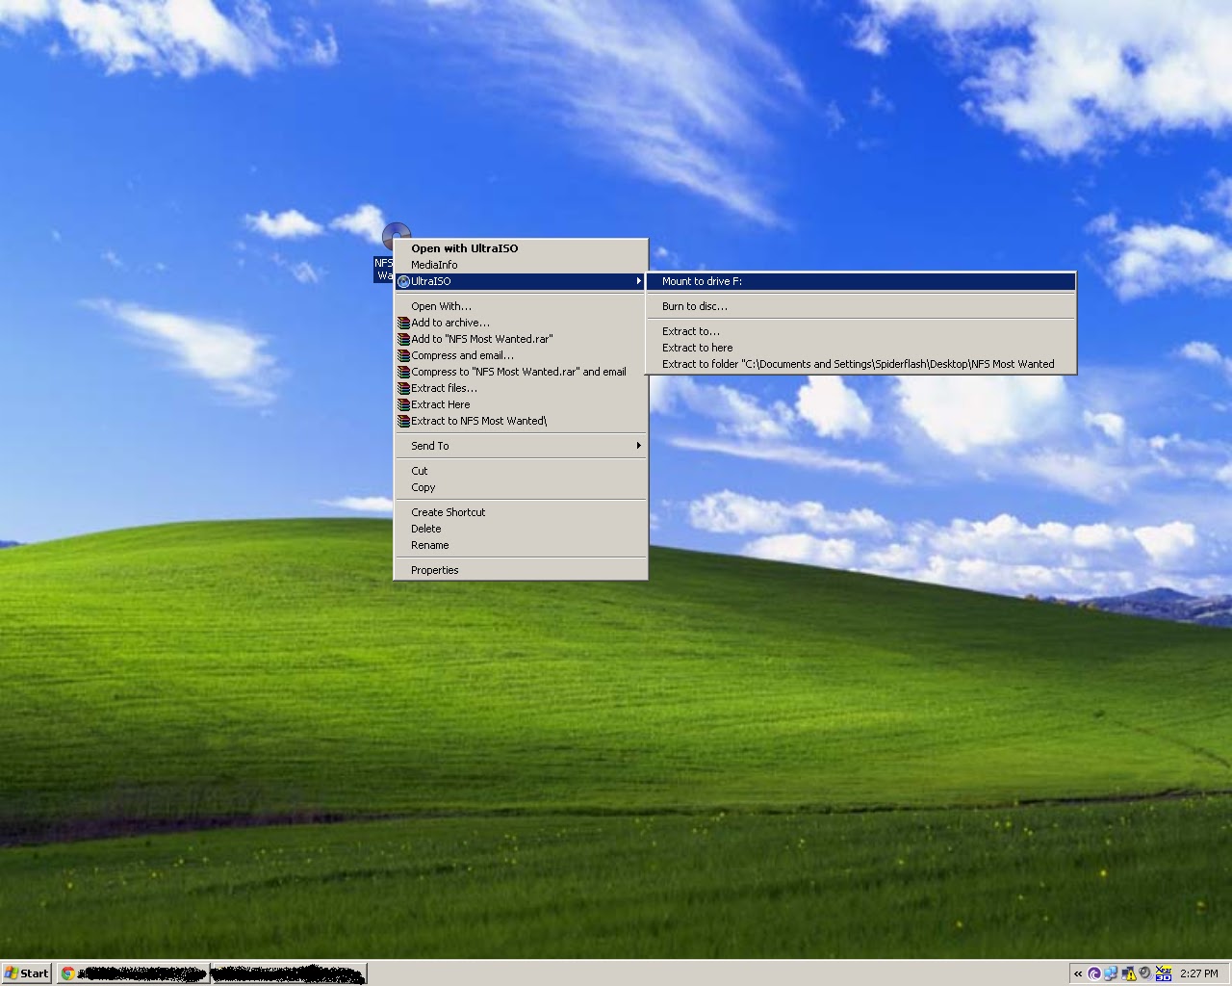This screenshot has width=1232, height=986.
Task: Mount to drive F: via UltraISO submenu
Action: click(x=861, y=281)
